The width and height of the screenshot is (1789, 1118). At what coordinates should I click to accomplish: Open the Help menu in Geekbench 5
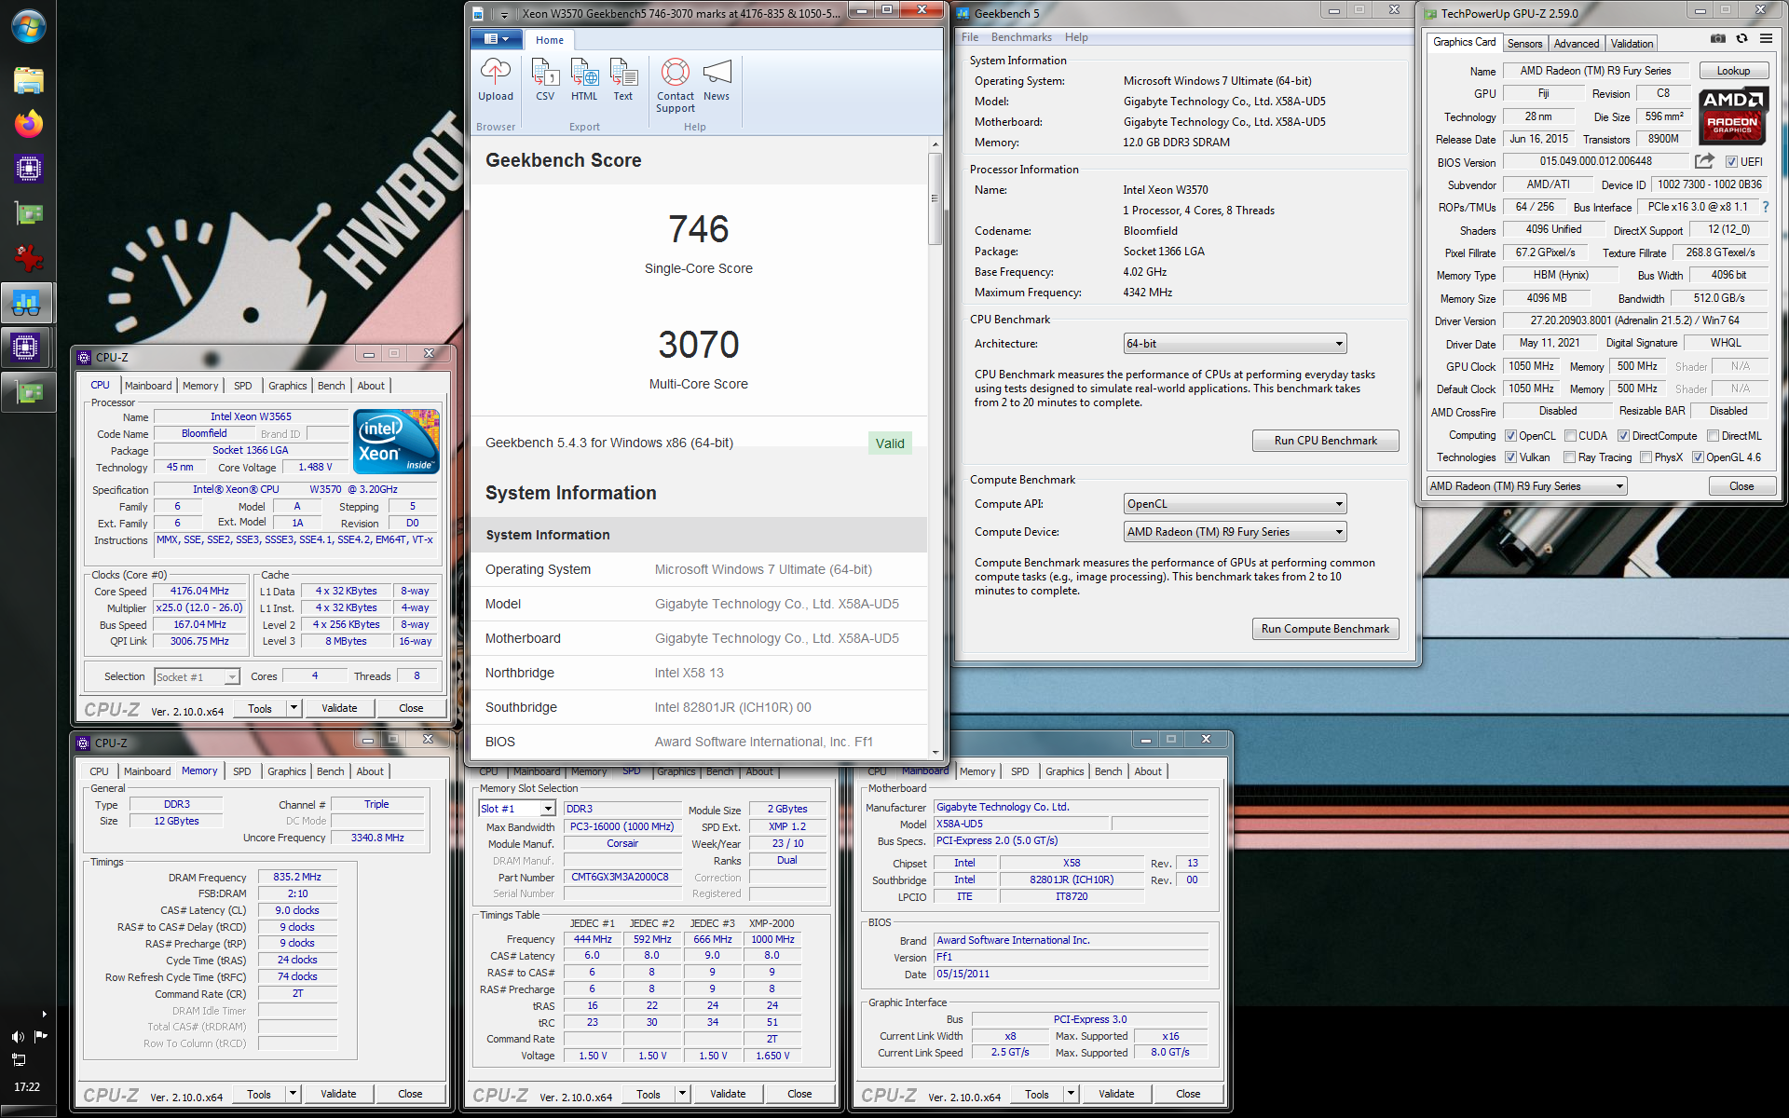click(x=1076, y=37)
